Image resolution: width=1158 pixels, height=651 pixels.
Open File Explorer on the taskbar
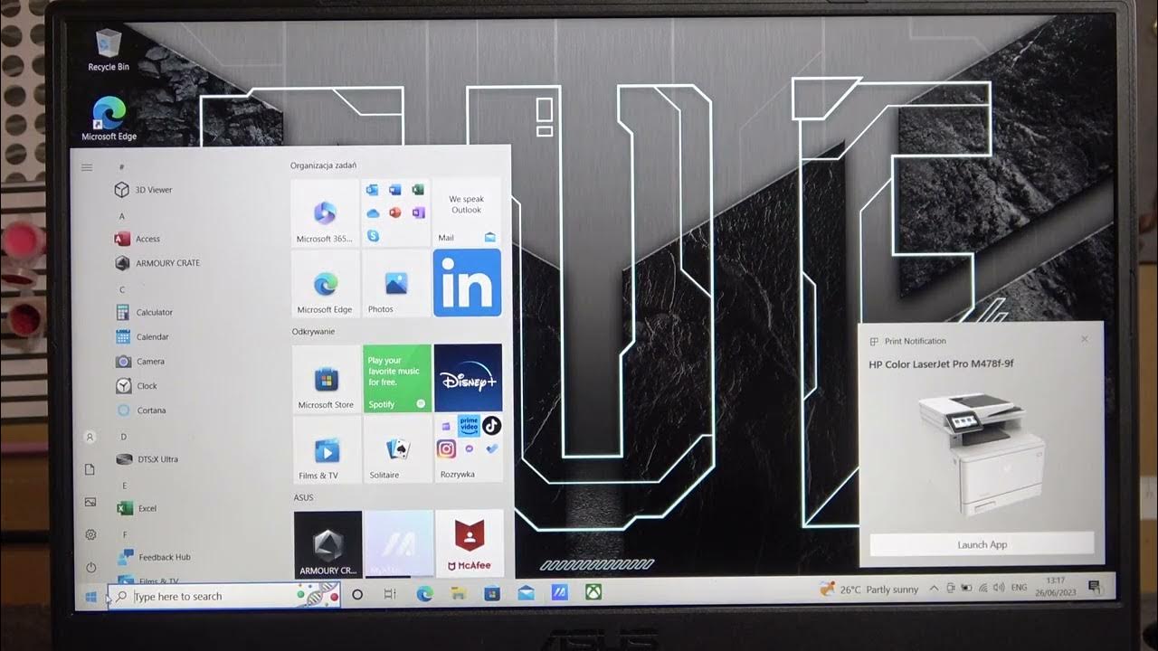459,594
